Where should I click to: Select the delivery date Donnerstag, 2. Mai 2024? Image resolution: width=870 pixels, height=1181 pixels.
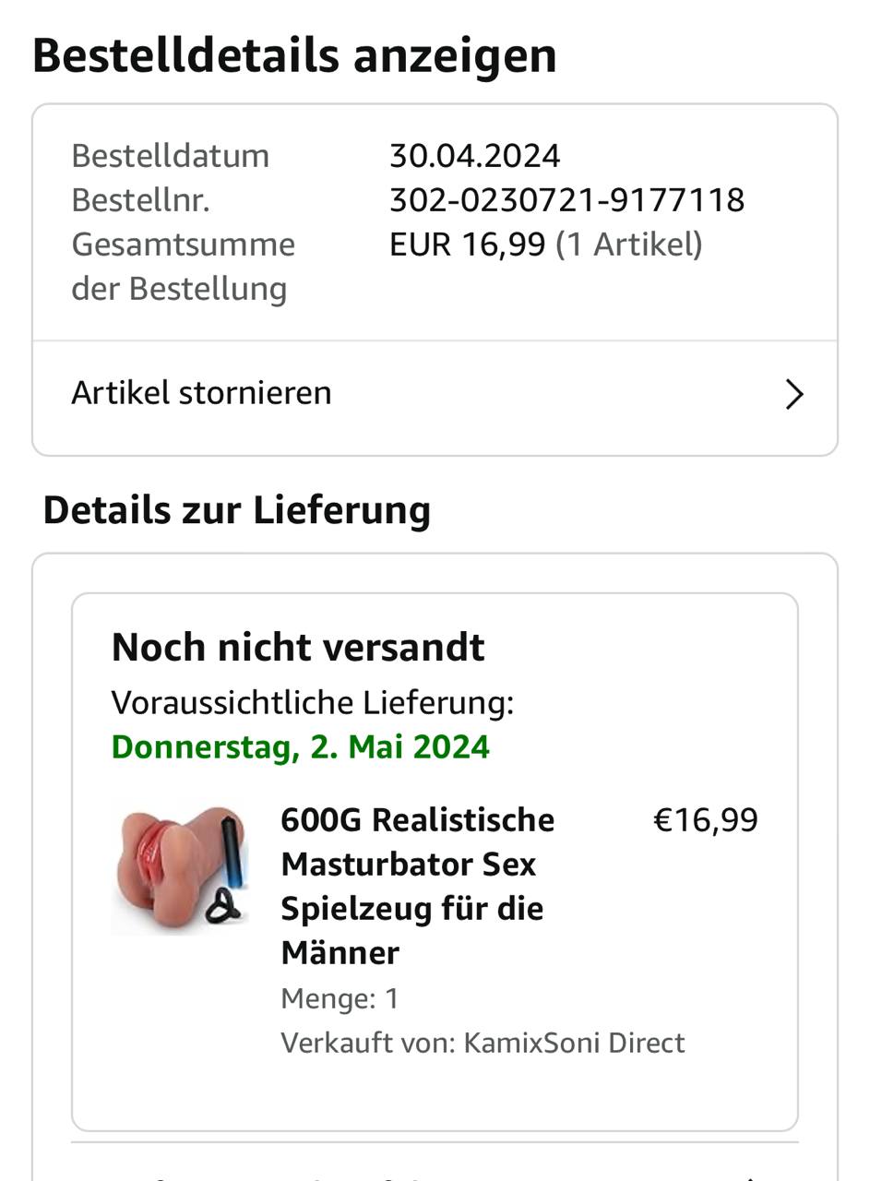[300, 746]
